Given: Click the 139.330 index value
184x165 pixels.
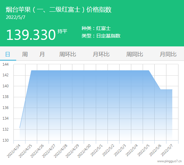Looking at the screenshot, I should [31, 35].
